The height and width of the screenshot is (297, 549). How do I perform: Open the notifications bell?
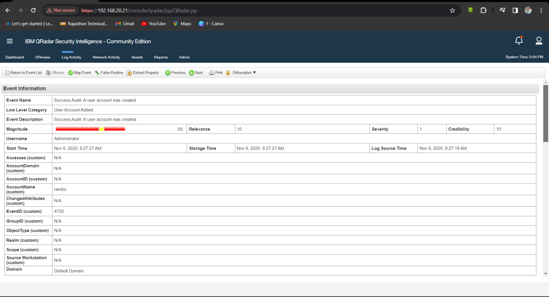519,41
